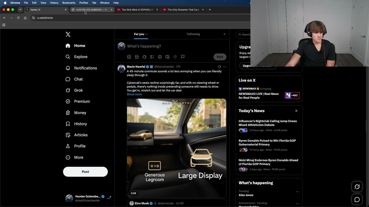
Task: Go to Home in the sidebar
Action: [75, 46]
